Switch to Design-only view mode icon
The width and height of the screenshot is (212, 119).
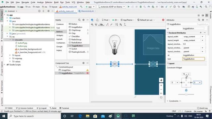[207, 16]
